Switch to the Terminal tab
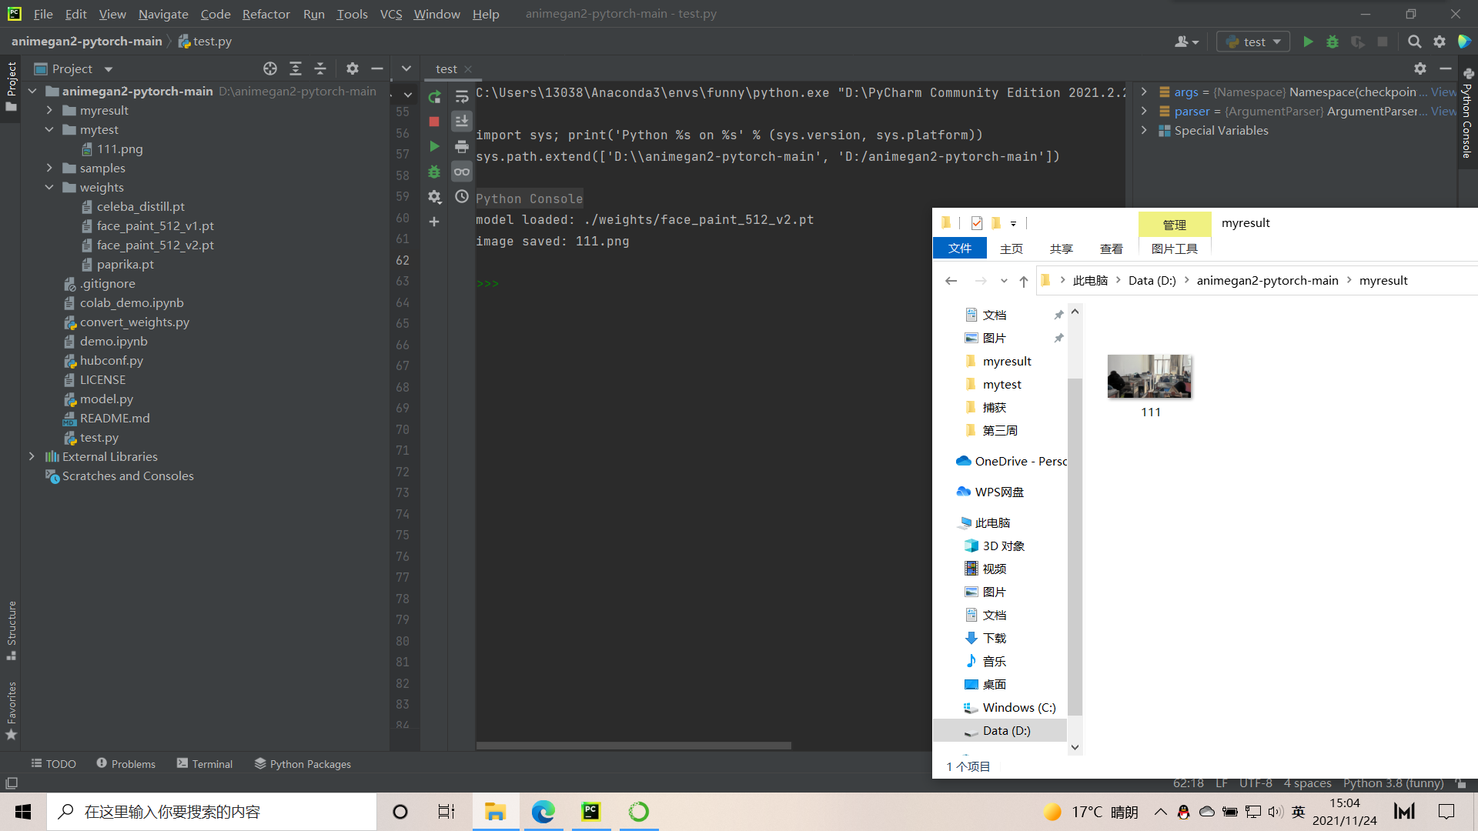Screen dimensions: 1478x831 [205, 763]
